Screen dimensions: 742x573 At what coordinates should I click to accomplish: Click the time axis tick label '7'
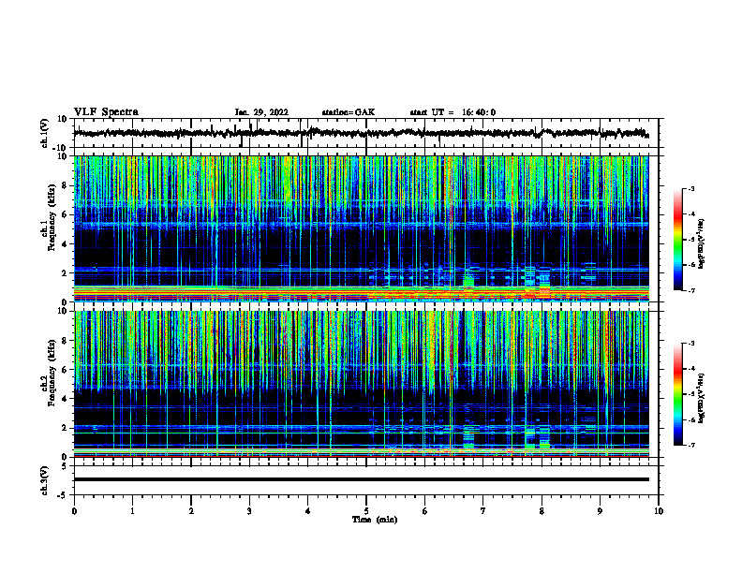[483, 511]
